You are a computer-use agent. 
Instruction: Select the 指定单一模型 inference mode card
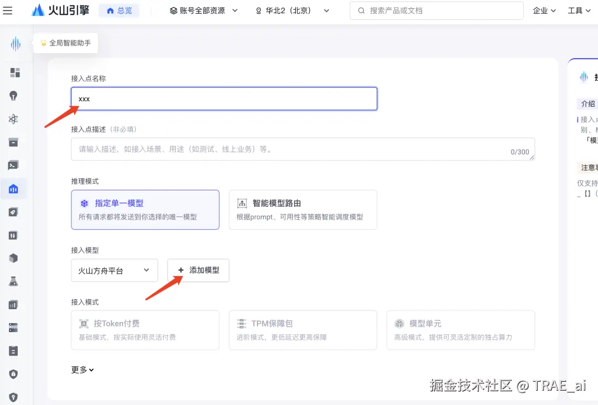(145, 210)
